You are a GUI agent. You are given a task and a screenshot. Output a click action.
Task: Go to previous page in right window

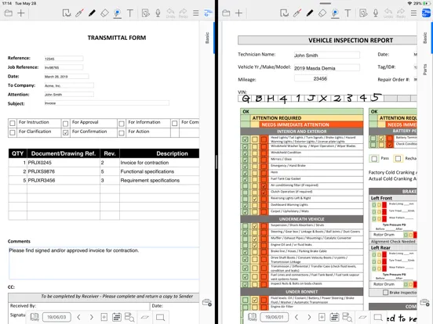(297, 317)
